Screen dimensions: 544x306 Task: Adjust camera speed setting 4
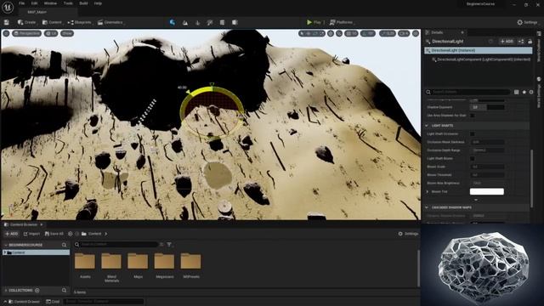(x=404, y=33)
